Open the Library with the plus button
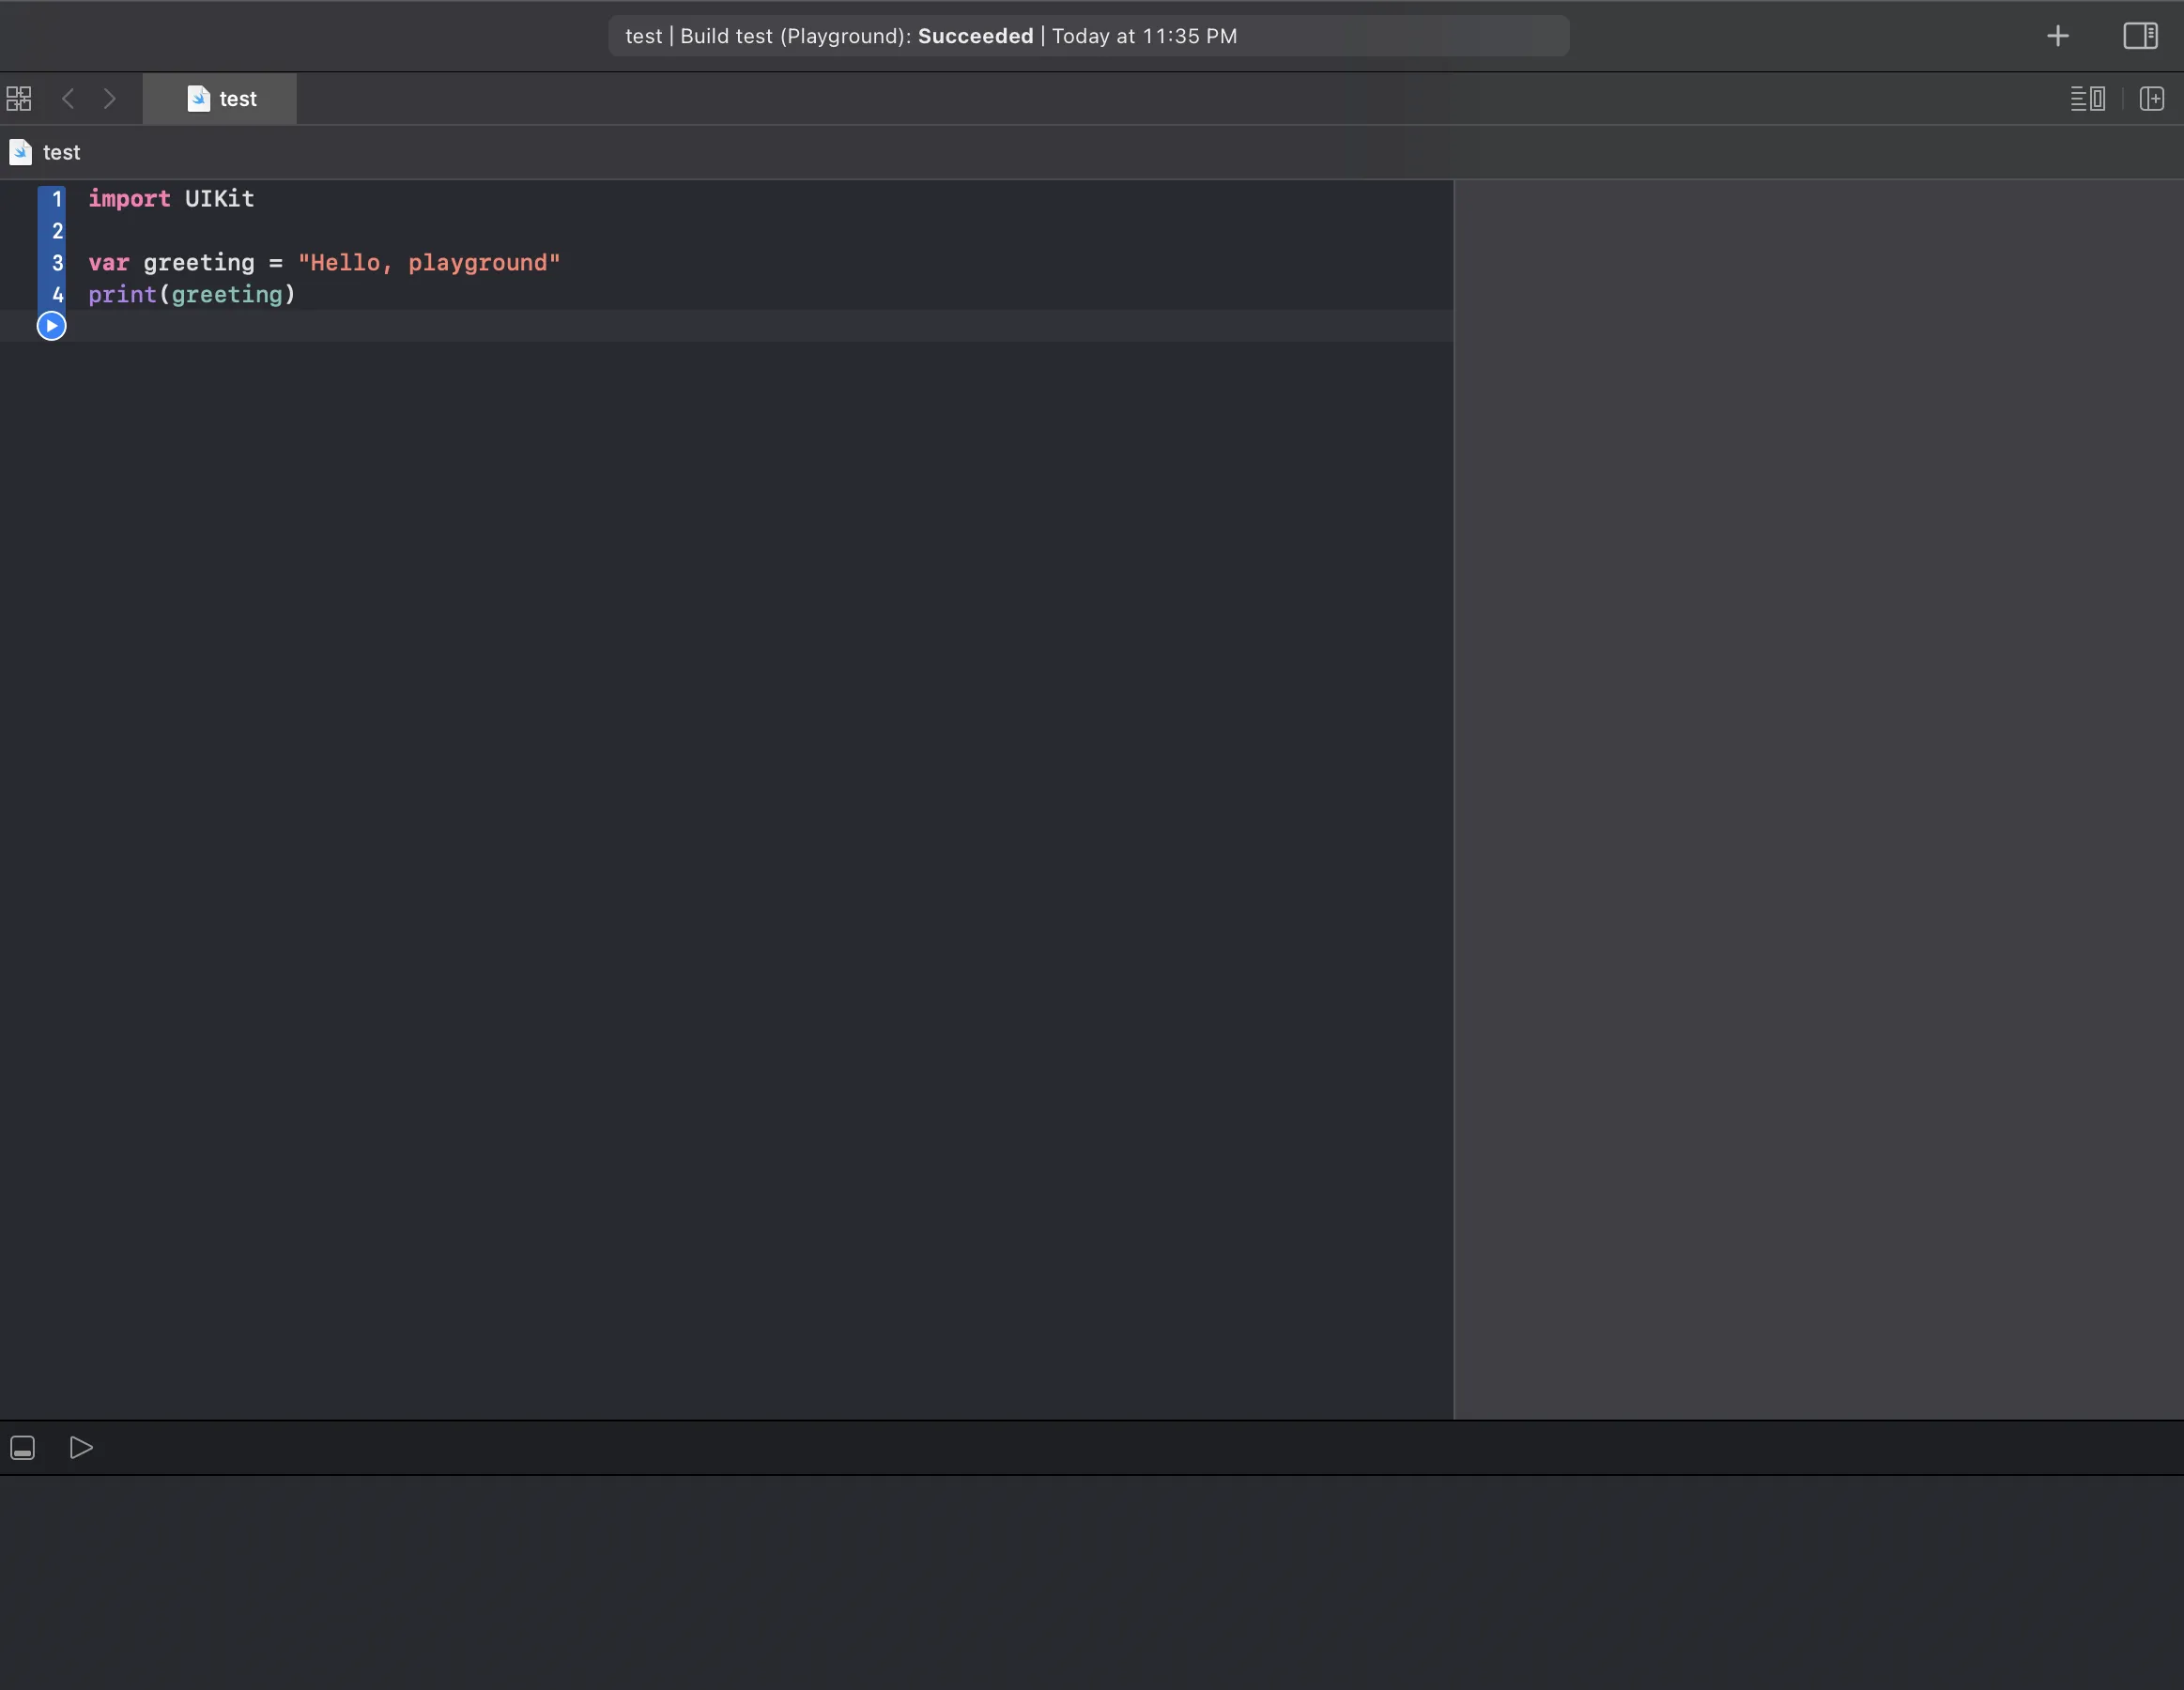 click(2057, 37)
